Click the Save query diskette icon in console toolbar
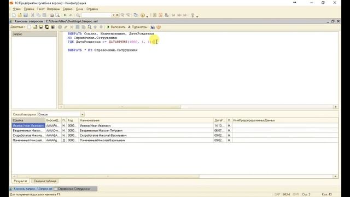 [x=41, y=27]
